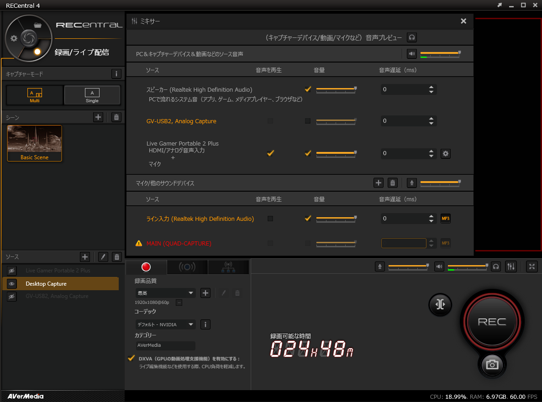Increase speaker Realtek audio delay
Screen dimensions: 542x402
(431, 87)
